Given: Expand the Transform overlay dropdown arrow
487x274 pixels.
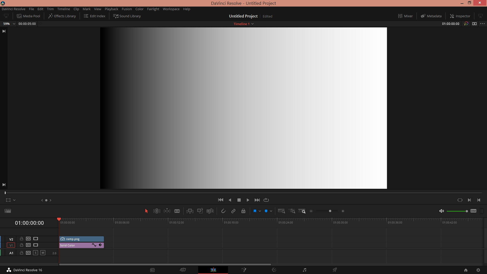Looking at the screenshot, I should click(x=14, y=200).
